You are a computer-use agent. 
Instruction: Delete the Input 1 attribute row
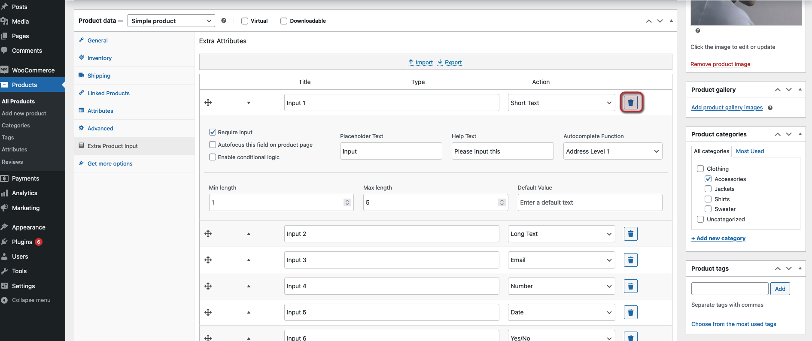pos(630,103)
